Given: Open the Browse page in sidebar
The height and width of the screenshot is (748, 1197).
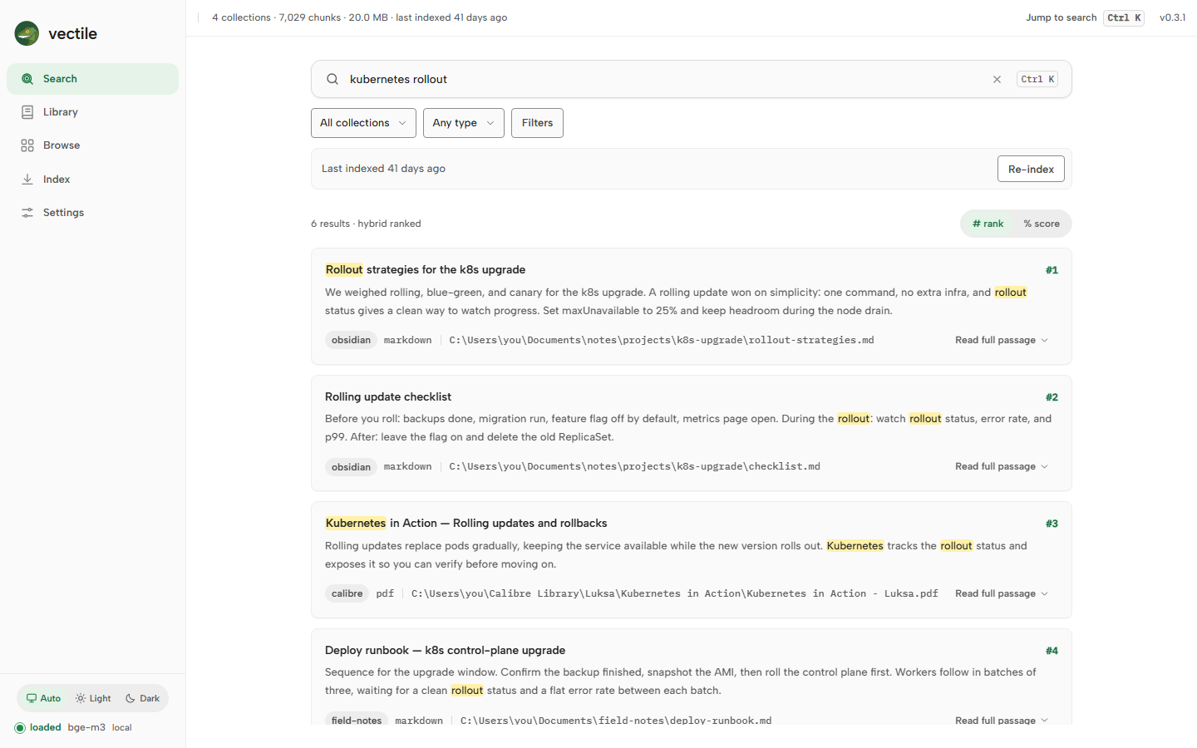Looking at the screenshot, I should pos(92,145).
